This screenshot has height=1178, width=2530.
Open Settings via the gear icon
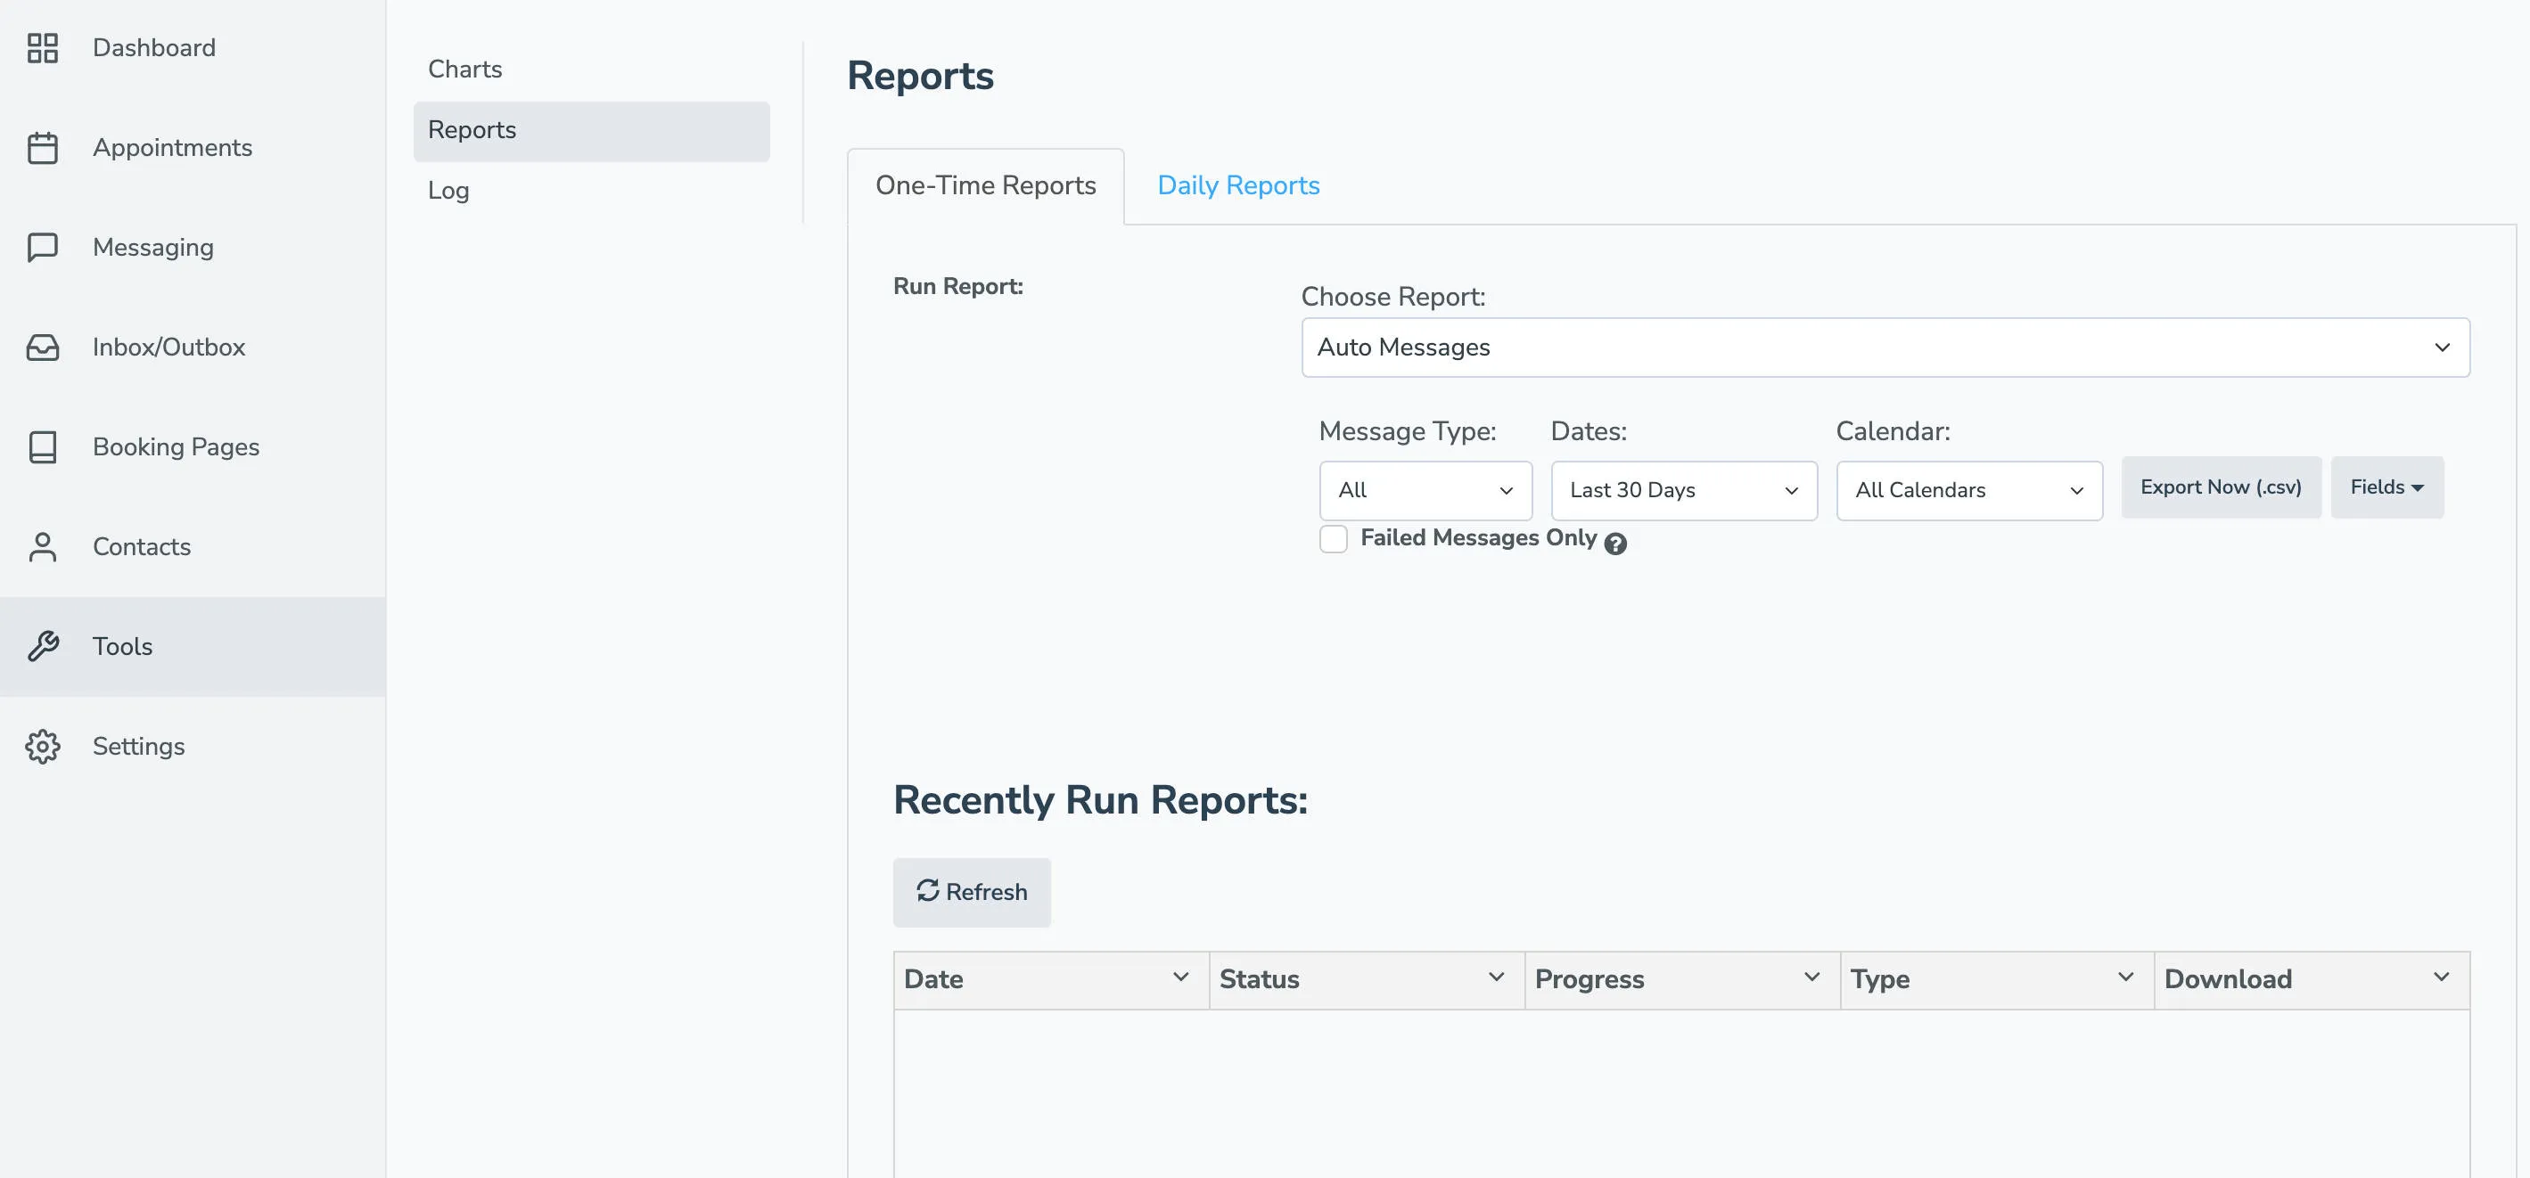42,746
